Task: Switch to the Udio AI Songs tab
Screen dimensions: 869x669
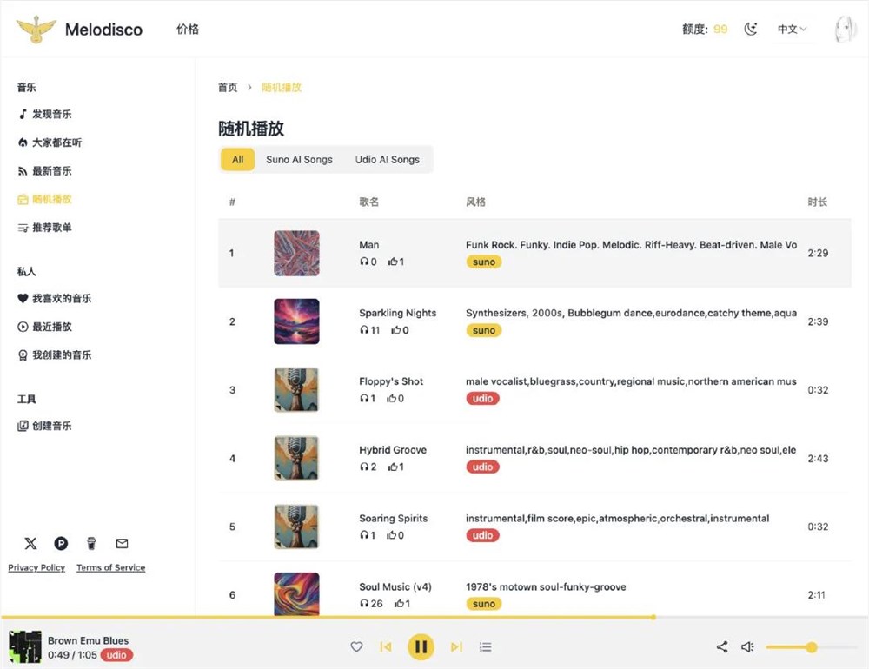Action: pos(388,160)
